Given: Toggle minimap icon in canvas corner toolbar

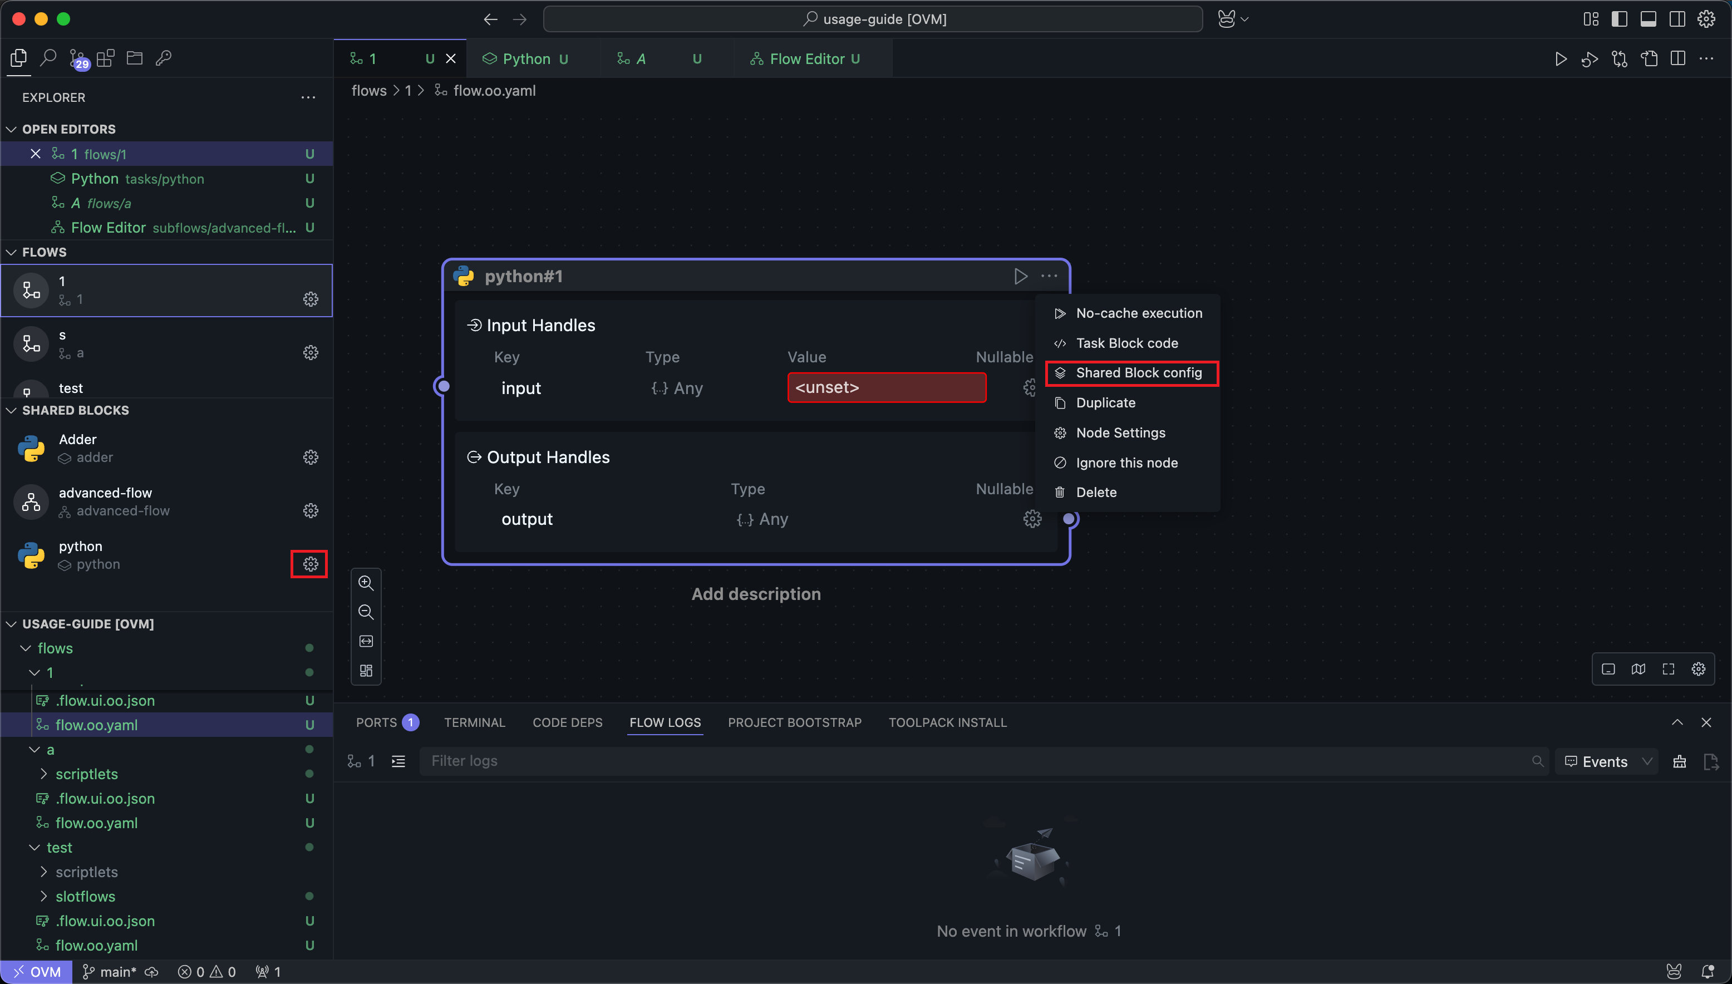Looking at the screenshot, I should click(1638, 669).
